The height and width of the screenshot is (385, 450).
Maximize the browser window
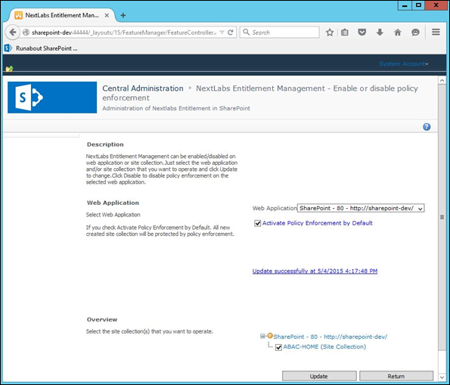pyautogui.click(x=418, y=5)
